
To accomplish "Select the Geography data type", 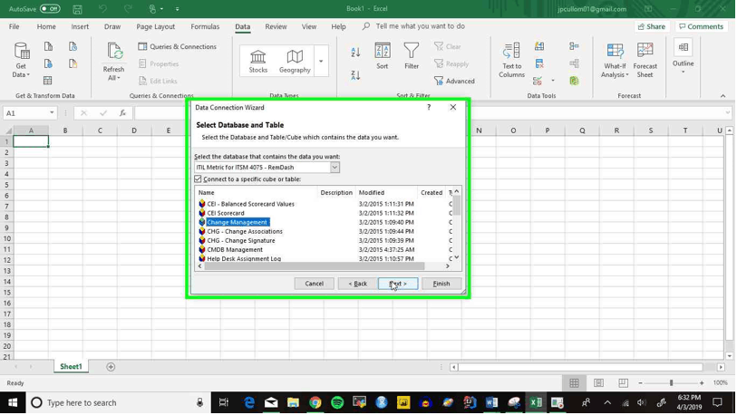I will click(295, 61).
